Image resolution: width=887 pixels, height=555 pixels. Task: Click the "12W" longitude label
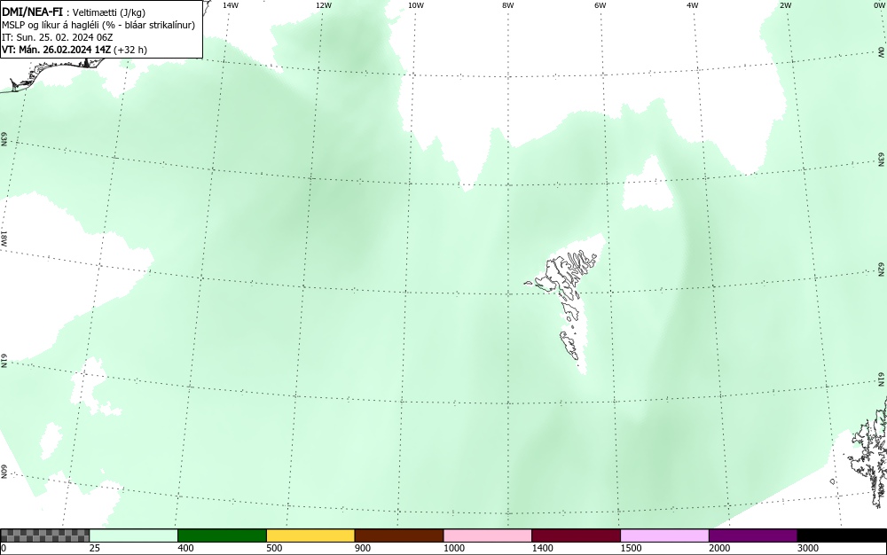[324, 5]
